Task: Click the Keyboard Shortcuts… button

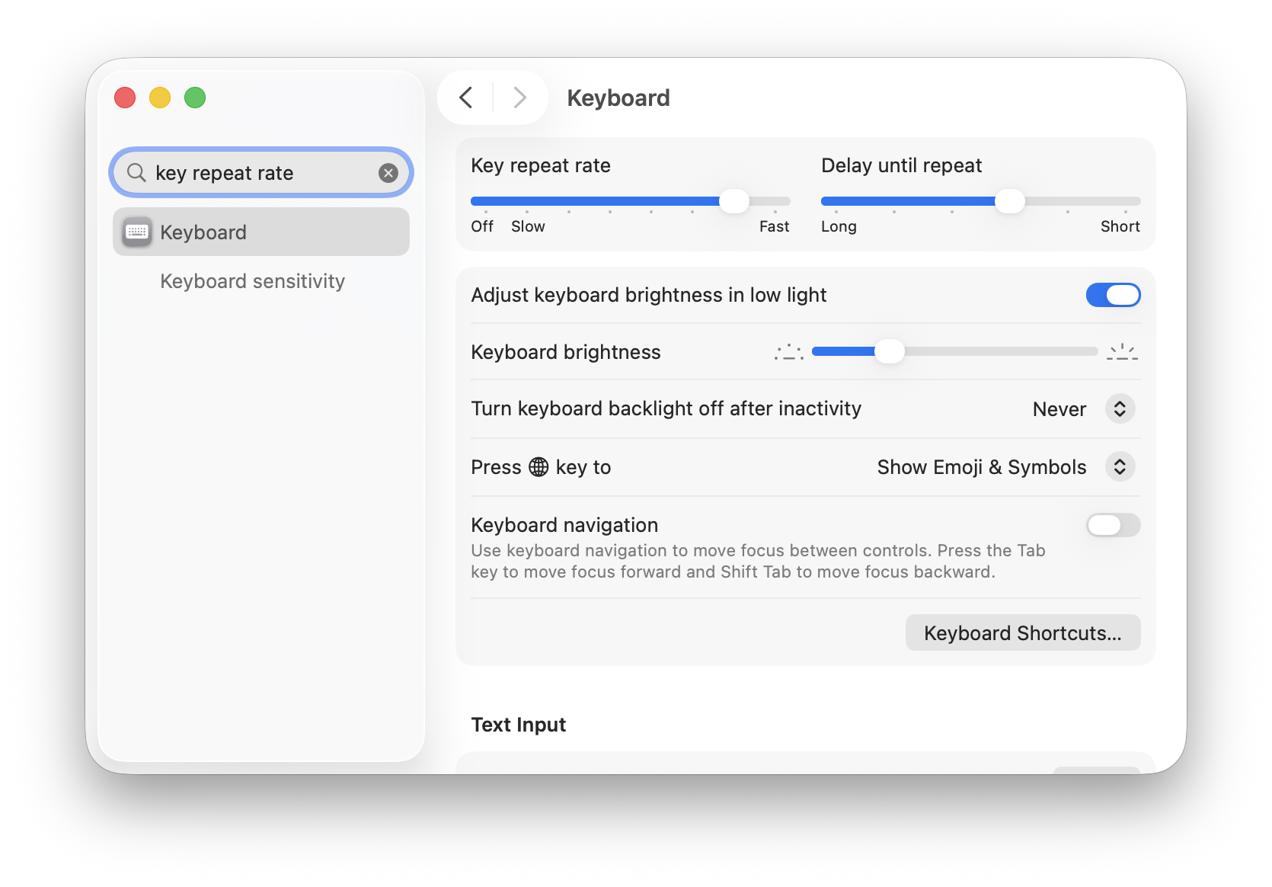Action: pos(1023,632)
